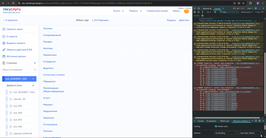Clear the console with the ban icon
This screenshot has height=138, width=266.
pos(198,12)
